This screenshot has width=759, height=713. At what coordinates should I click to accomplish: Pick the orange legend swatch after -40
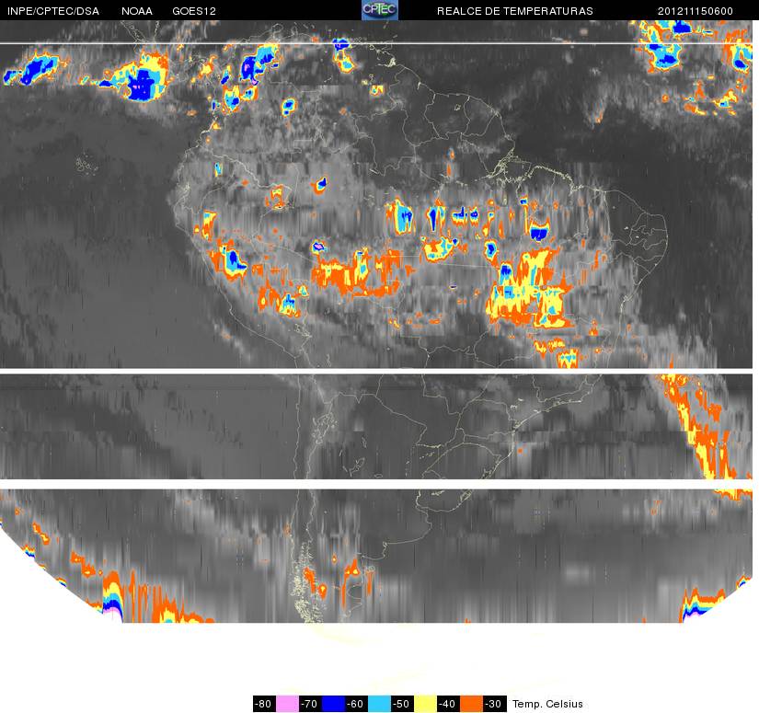(471, 704)
